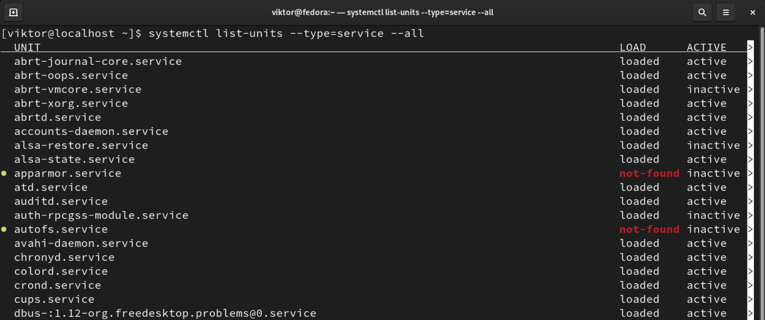Click the LOAD column header
The image size is (765, 320).
[633, 47]
